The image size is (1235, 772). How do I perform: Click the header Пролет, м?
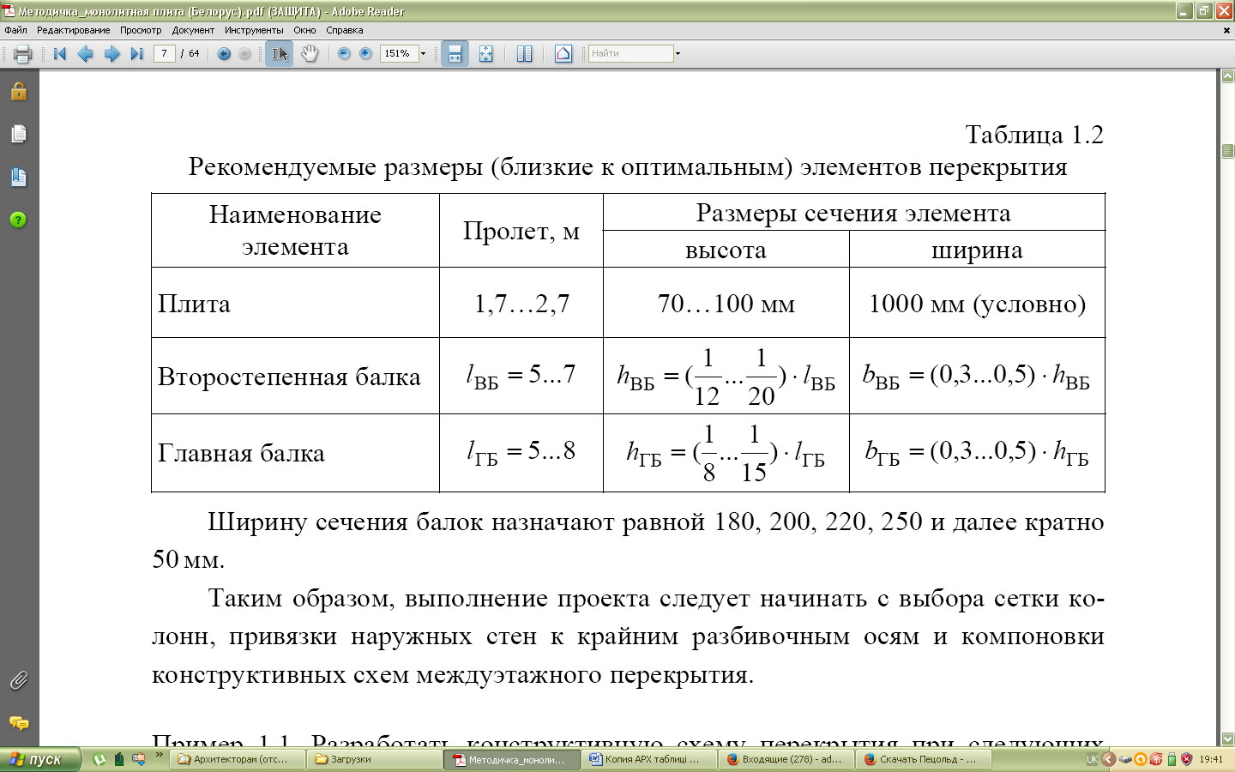521,231
